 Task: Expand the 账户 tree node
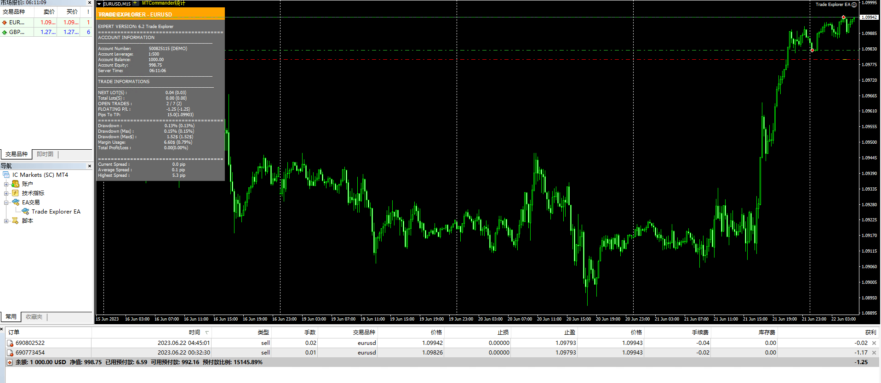pyautogui.click(x=6, y=184)
